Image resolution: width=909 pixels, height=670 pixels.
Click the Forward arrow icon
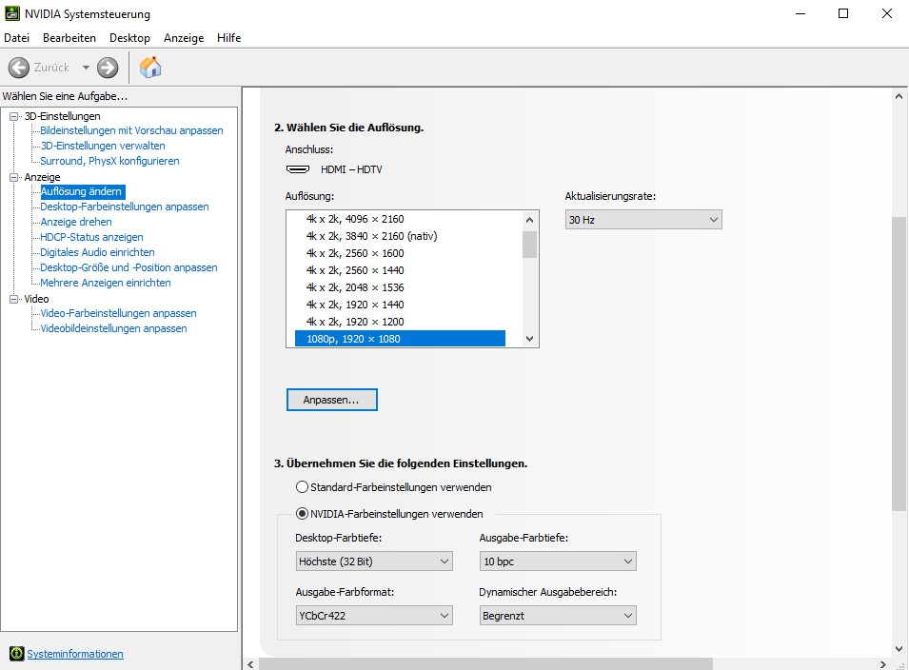coord(108,68)
